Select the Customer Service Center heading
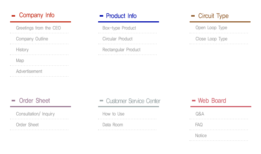Screen dimensions: 261x154 133,101
